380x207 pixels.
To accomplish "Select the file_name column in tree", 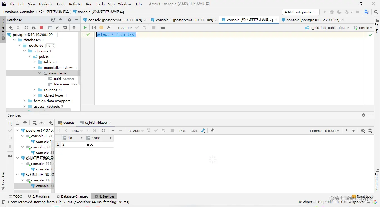I will point(61,84).
